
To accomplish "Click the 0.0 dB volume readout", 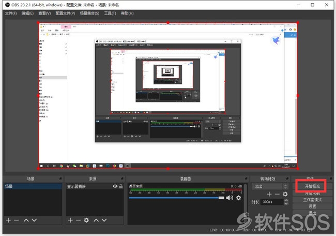I will click(236, 186).
